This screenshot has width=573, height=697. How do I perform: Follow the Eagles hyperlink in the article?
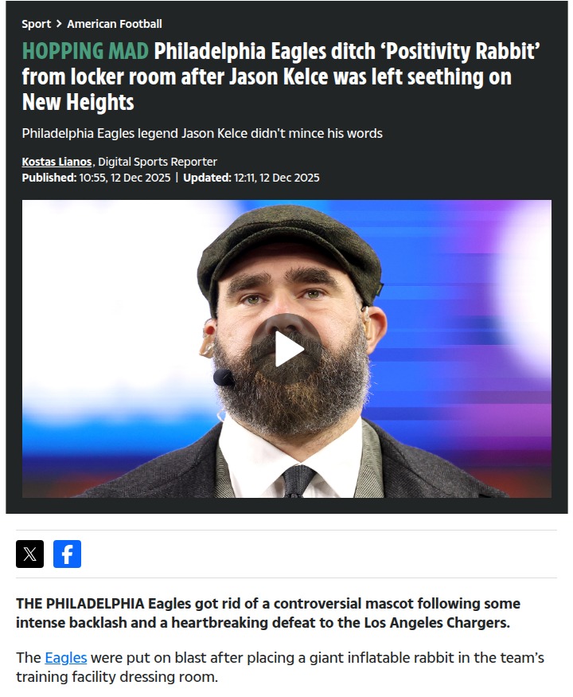pyautogui.click(x=66, y=657)
